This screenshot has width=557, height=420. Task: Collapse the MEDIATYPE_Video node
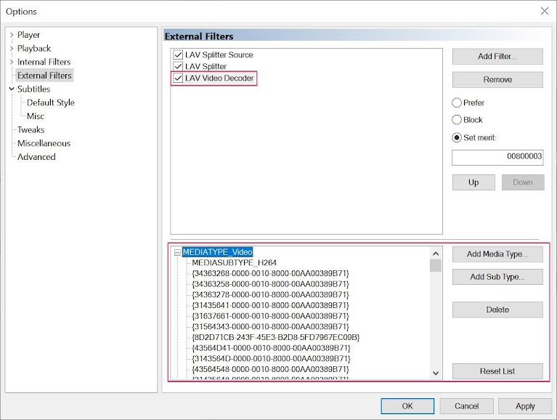click(177, 252)
